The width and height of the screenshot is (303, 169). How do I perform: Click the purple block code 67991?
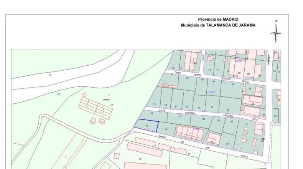click(x=212, y=92)
